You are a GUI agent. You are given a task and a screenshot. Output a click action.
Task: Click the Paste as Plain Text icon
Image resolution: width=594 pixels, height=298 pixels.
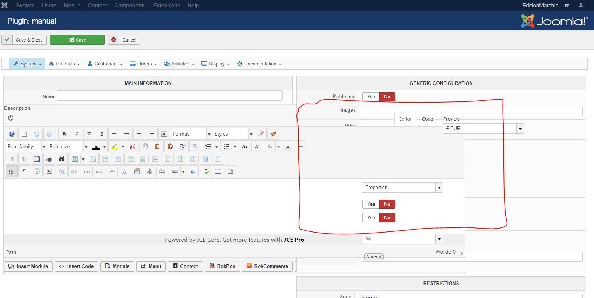(170, 146)
